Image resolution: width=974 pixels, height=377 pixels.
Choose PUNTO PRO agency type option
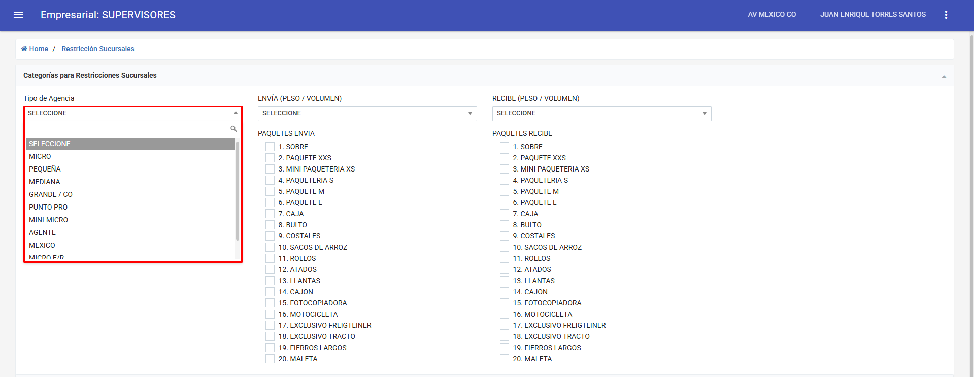point(48,207)
